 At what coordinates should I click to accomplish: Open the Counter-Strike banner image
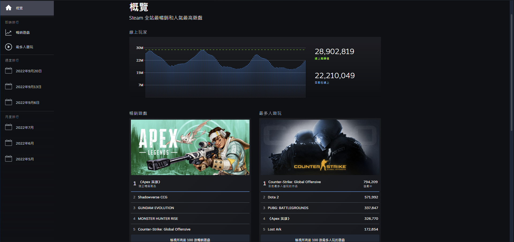coord(320,147)
